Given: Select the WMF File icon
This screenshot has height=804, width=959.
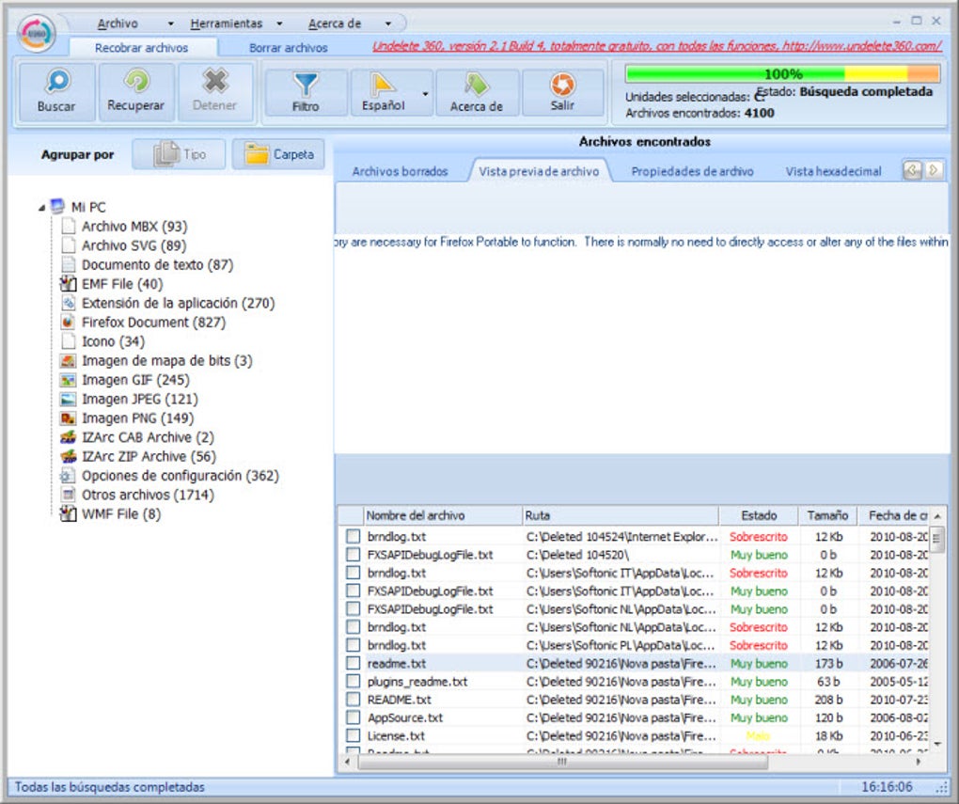Looking at the screenshot, I should pos(68,513).
